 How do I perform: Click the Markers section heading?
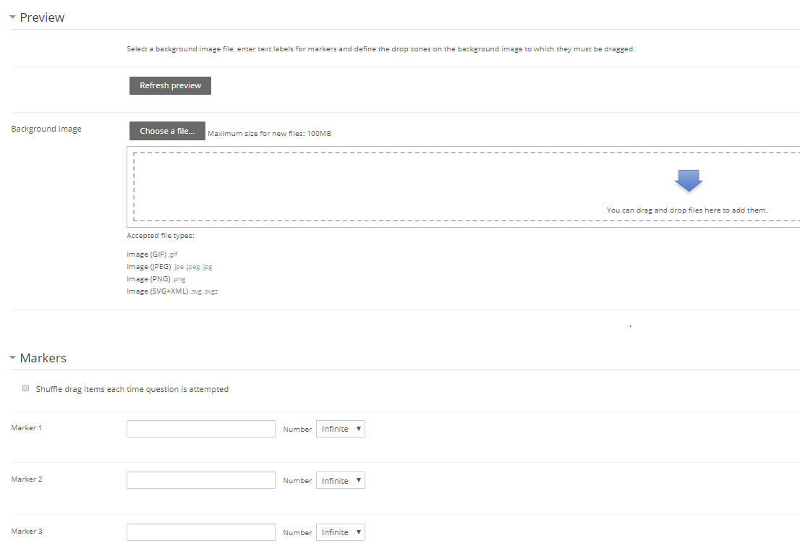tap(43, 358)
